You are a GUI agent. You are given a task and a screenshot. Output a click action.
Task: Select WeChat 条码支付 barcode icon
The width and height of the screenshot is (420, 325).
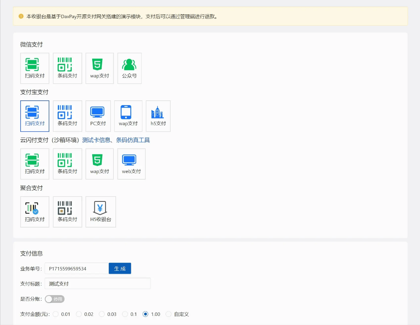pyautogui.click(x=67, y=68)
